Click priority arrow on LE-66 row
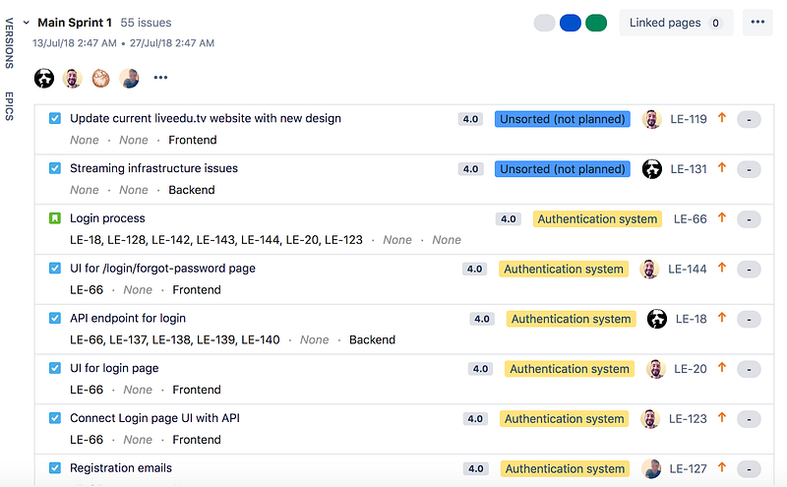This screenshot has height=487, width=787. pyautogui.click(x=722, y=217)
